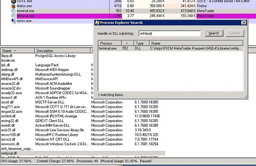Select mshtml.dll row
Screen dimensions: 256x166
coord(8,116)
